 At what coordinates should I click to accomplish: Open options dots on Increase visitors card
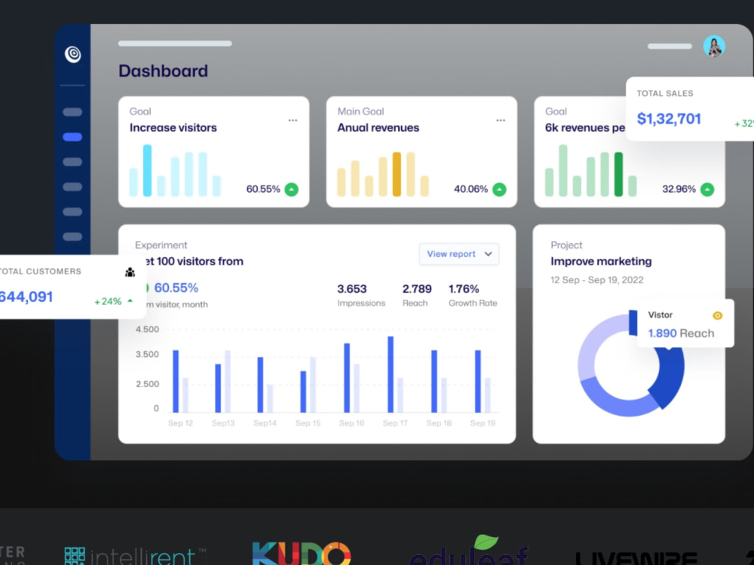(293, 121)
